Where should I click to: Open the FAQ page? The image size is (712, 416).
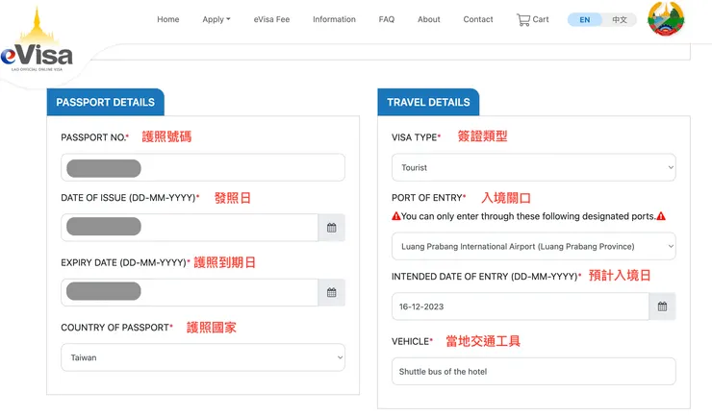[x=387, y=19]
